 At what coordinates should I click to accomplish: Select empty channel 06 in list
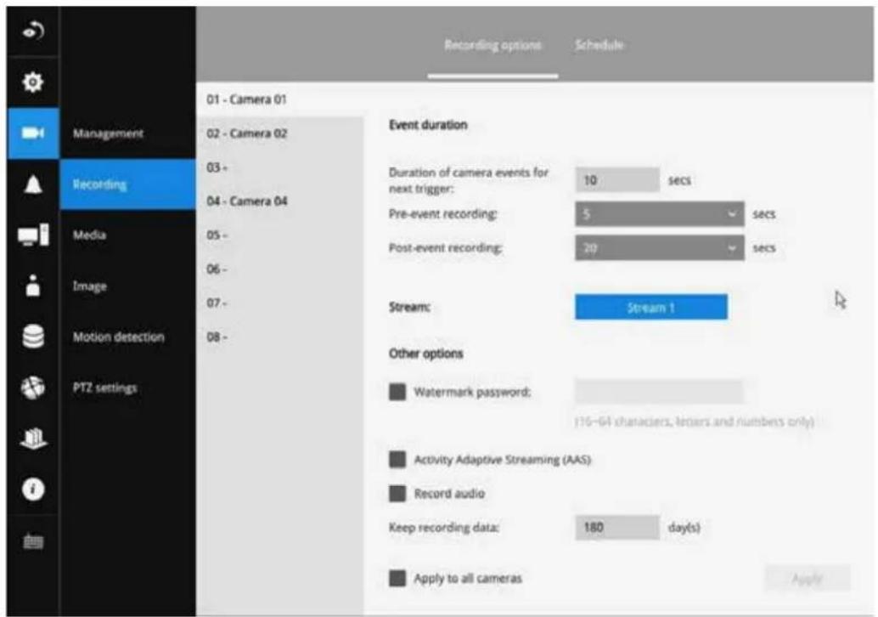point(280,269)
